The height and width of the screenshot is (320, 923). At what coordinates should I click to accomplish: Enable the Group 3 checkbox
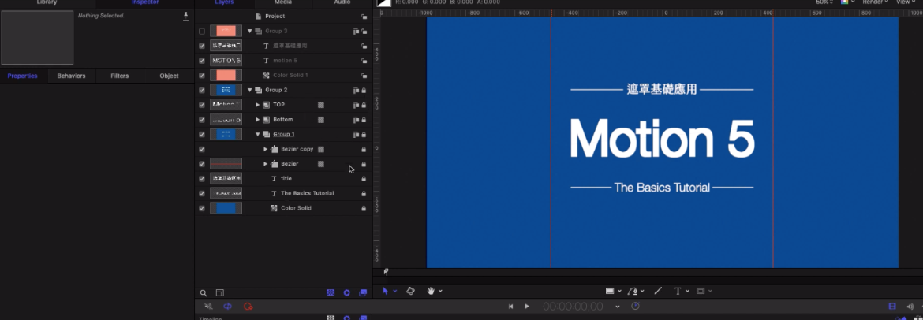tap(202, 32)
